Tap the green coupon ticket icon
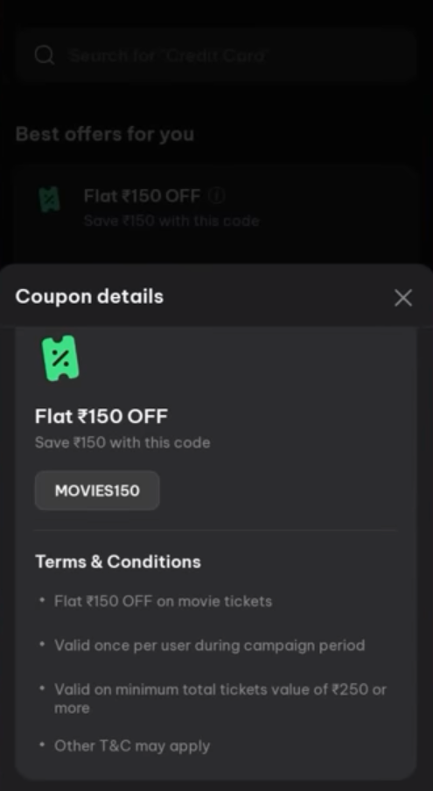433x791 pixels. click(x=59, y=358)
